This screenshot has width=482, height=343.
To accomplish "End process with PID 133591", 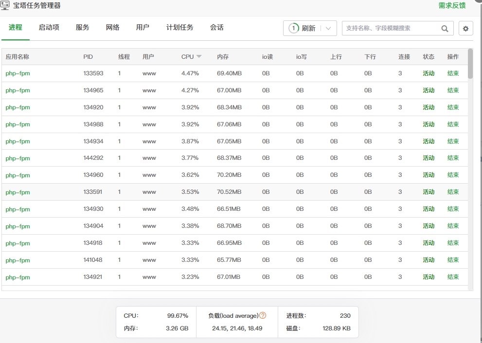I will [x=453, y=192].
